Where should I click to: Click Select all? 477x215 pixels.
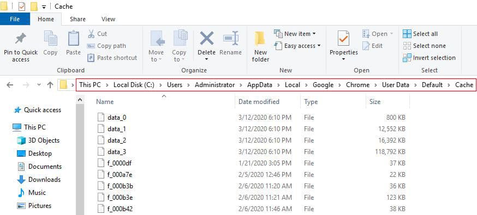(420, 34)
